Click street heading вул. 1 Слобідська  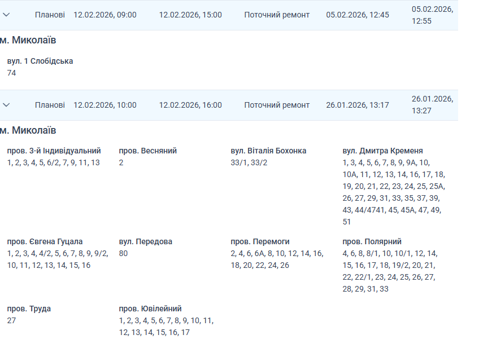[x=40, y=61]
